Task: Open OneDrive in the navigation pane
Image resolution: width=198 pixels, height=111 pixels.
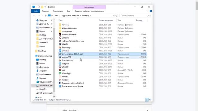Action: click(x=42, y=51)
